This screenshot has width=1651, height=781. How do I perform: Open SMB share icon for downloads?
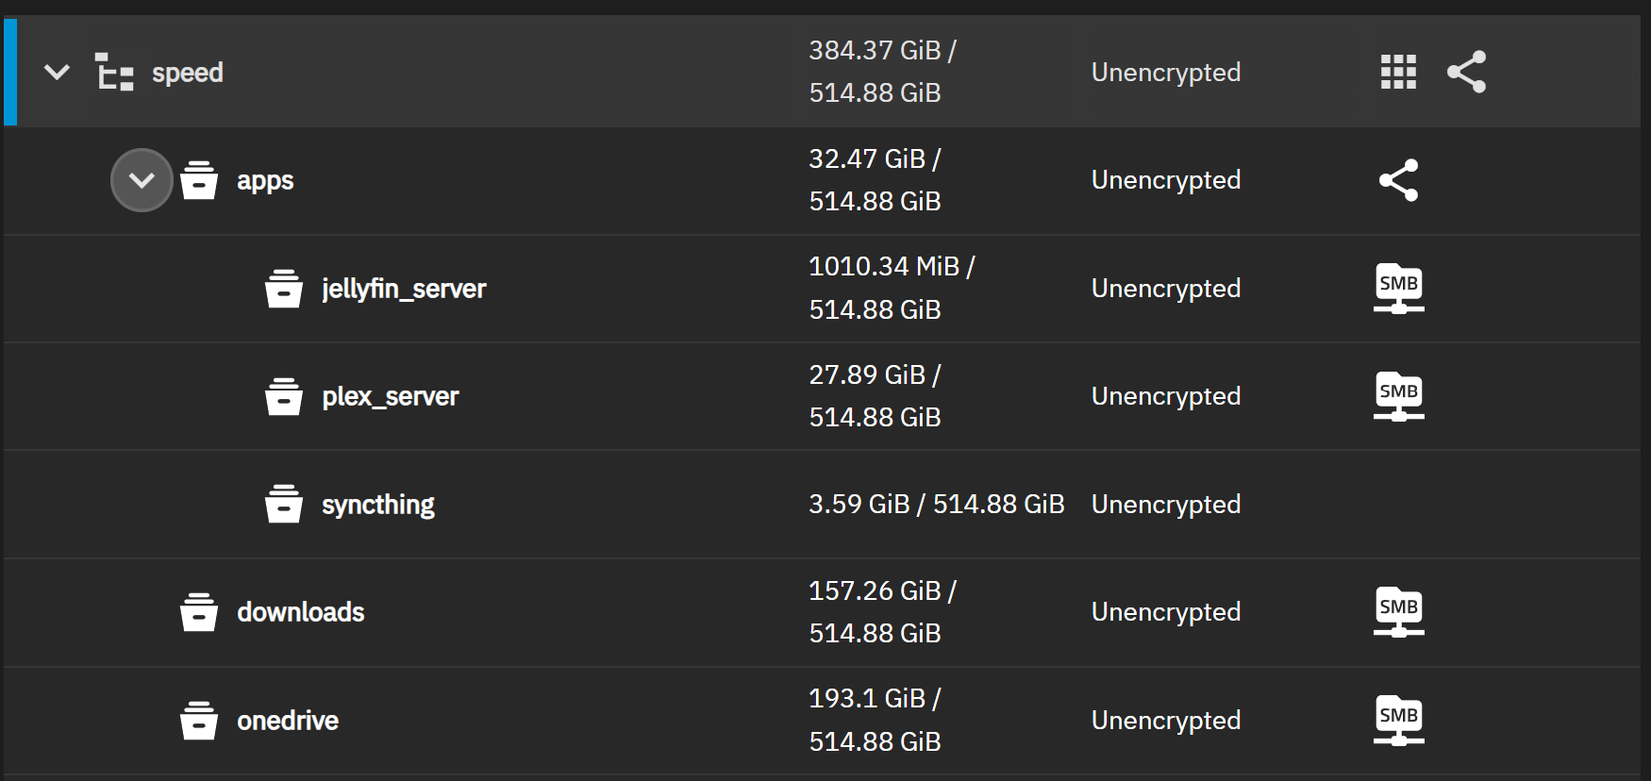pyautogui.click(x=1399, y=612)
